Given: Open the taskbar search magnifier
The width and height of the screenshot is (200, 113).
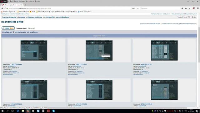Looking at the screenshot, I should tap(7, 111).
